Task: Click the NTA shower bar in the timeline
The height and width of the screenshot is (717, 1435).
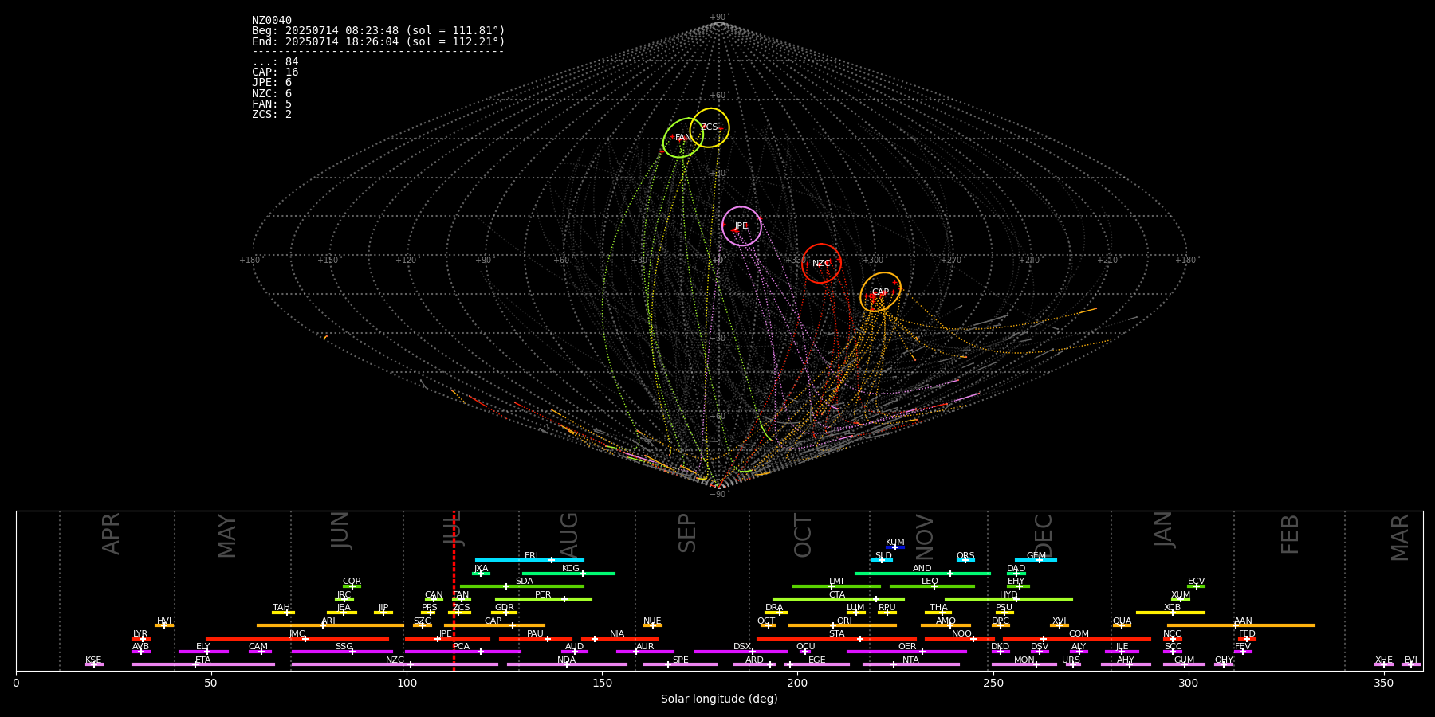Action: click(910, 664)
